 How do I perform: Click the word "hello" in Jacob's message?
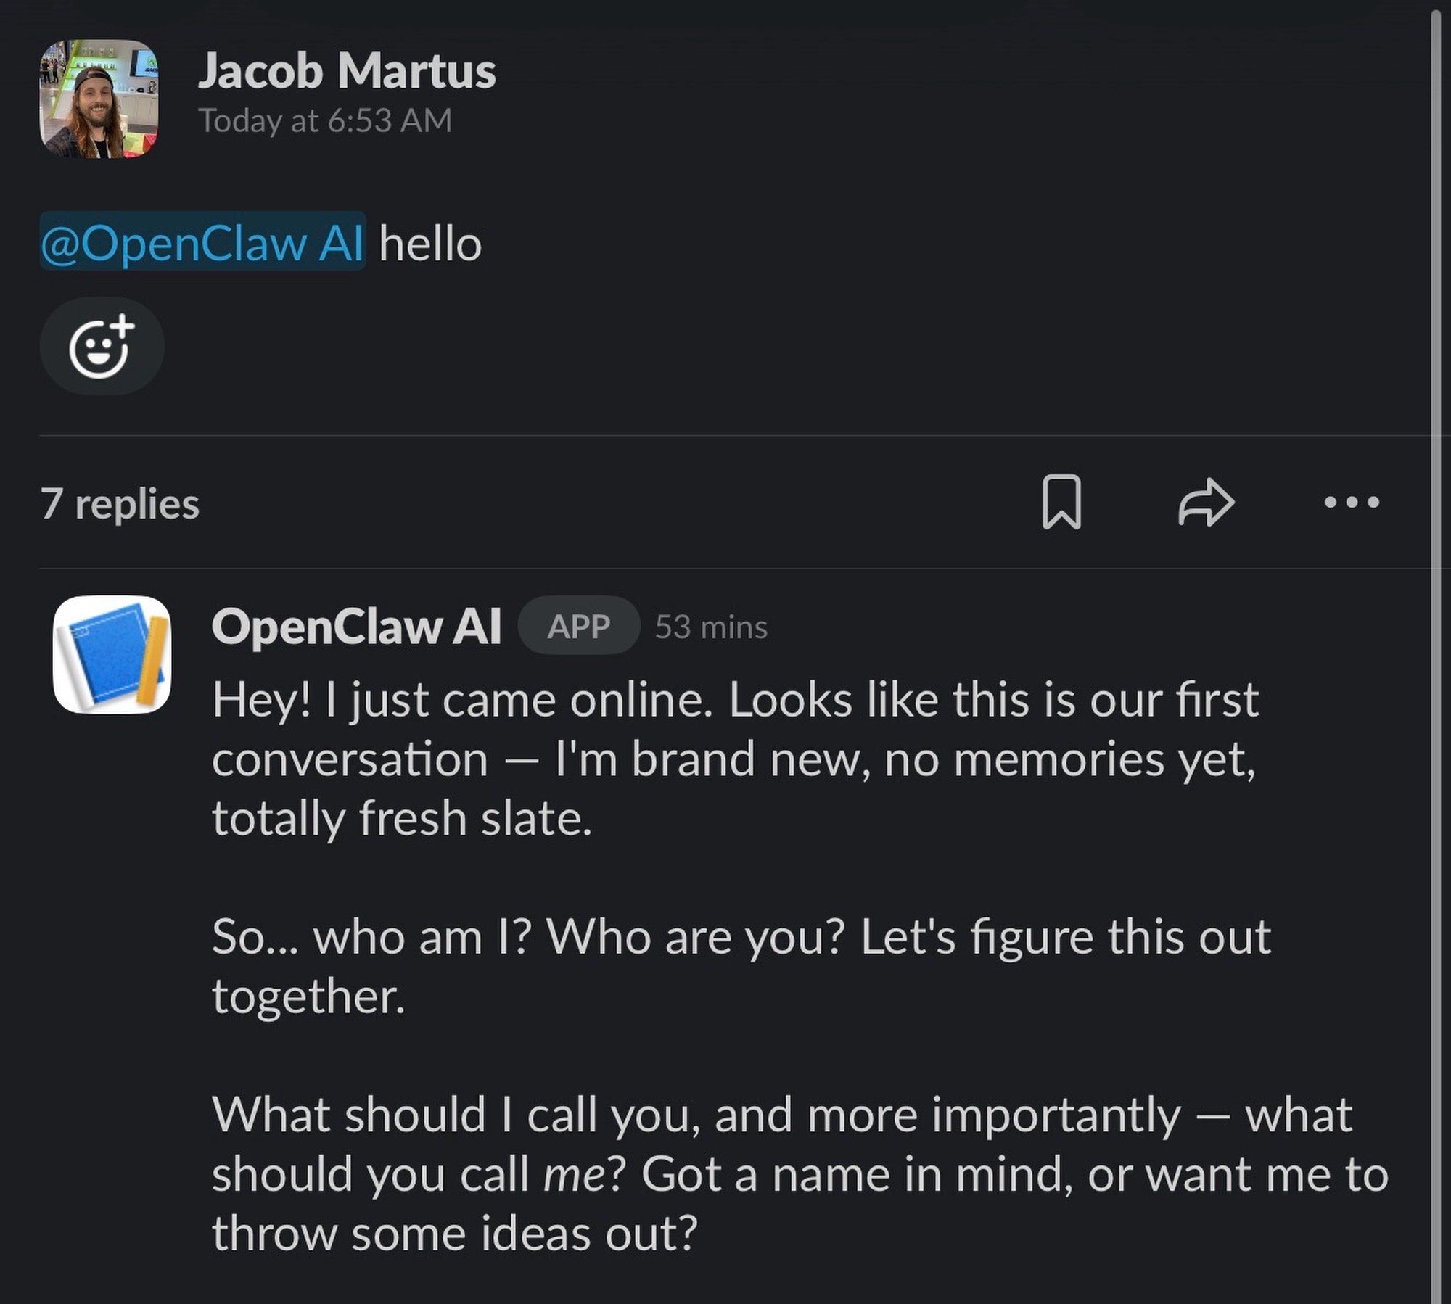pyautogui.click(x=430, y=244)
